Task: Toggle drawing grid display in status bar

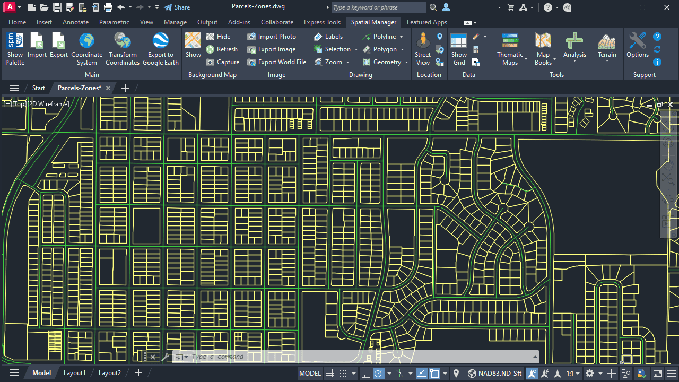Action: pos(330,373)
